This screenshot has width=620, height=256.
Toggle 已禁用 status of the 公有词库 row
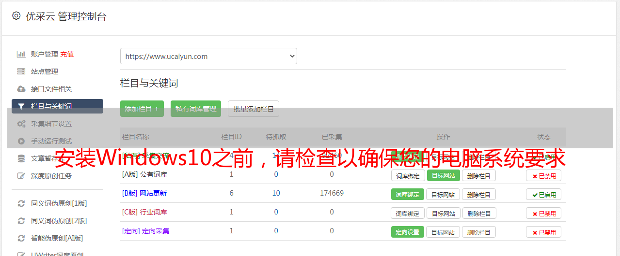tap(544, 176)
